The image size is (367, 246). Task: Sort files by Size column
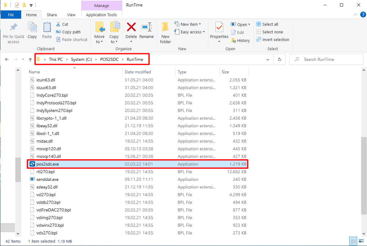coord(234,72)
